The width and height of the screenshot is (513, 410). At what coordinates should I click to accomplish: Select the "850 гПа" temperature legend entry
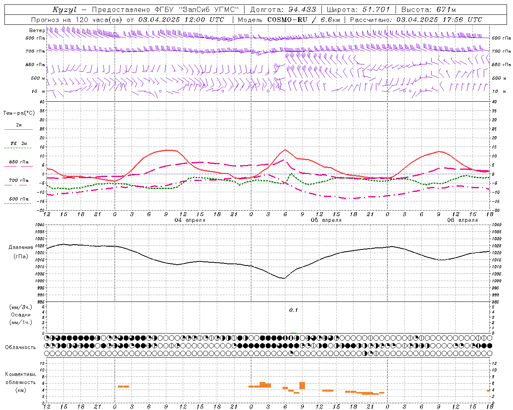point(19,162)
